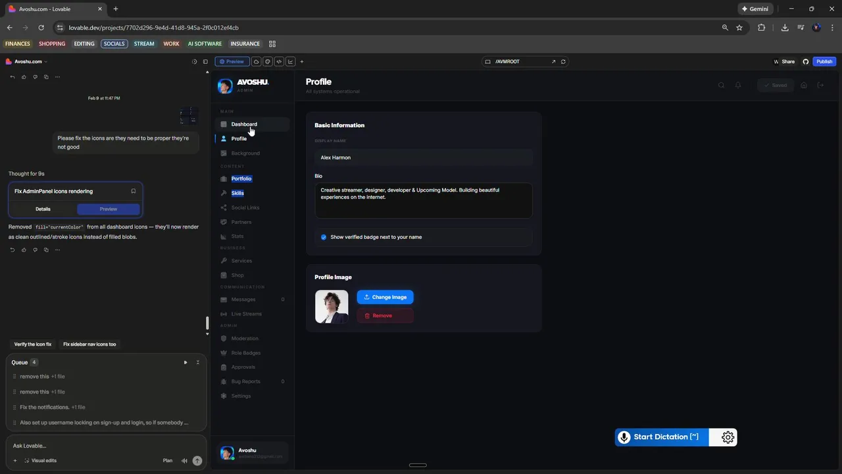The height and width of the screenshot is (474, 842).
Task: Open the analytics chart icon in toolbar
Action: coord(290,61)
